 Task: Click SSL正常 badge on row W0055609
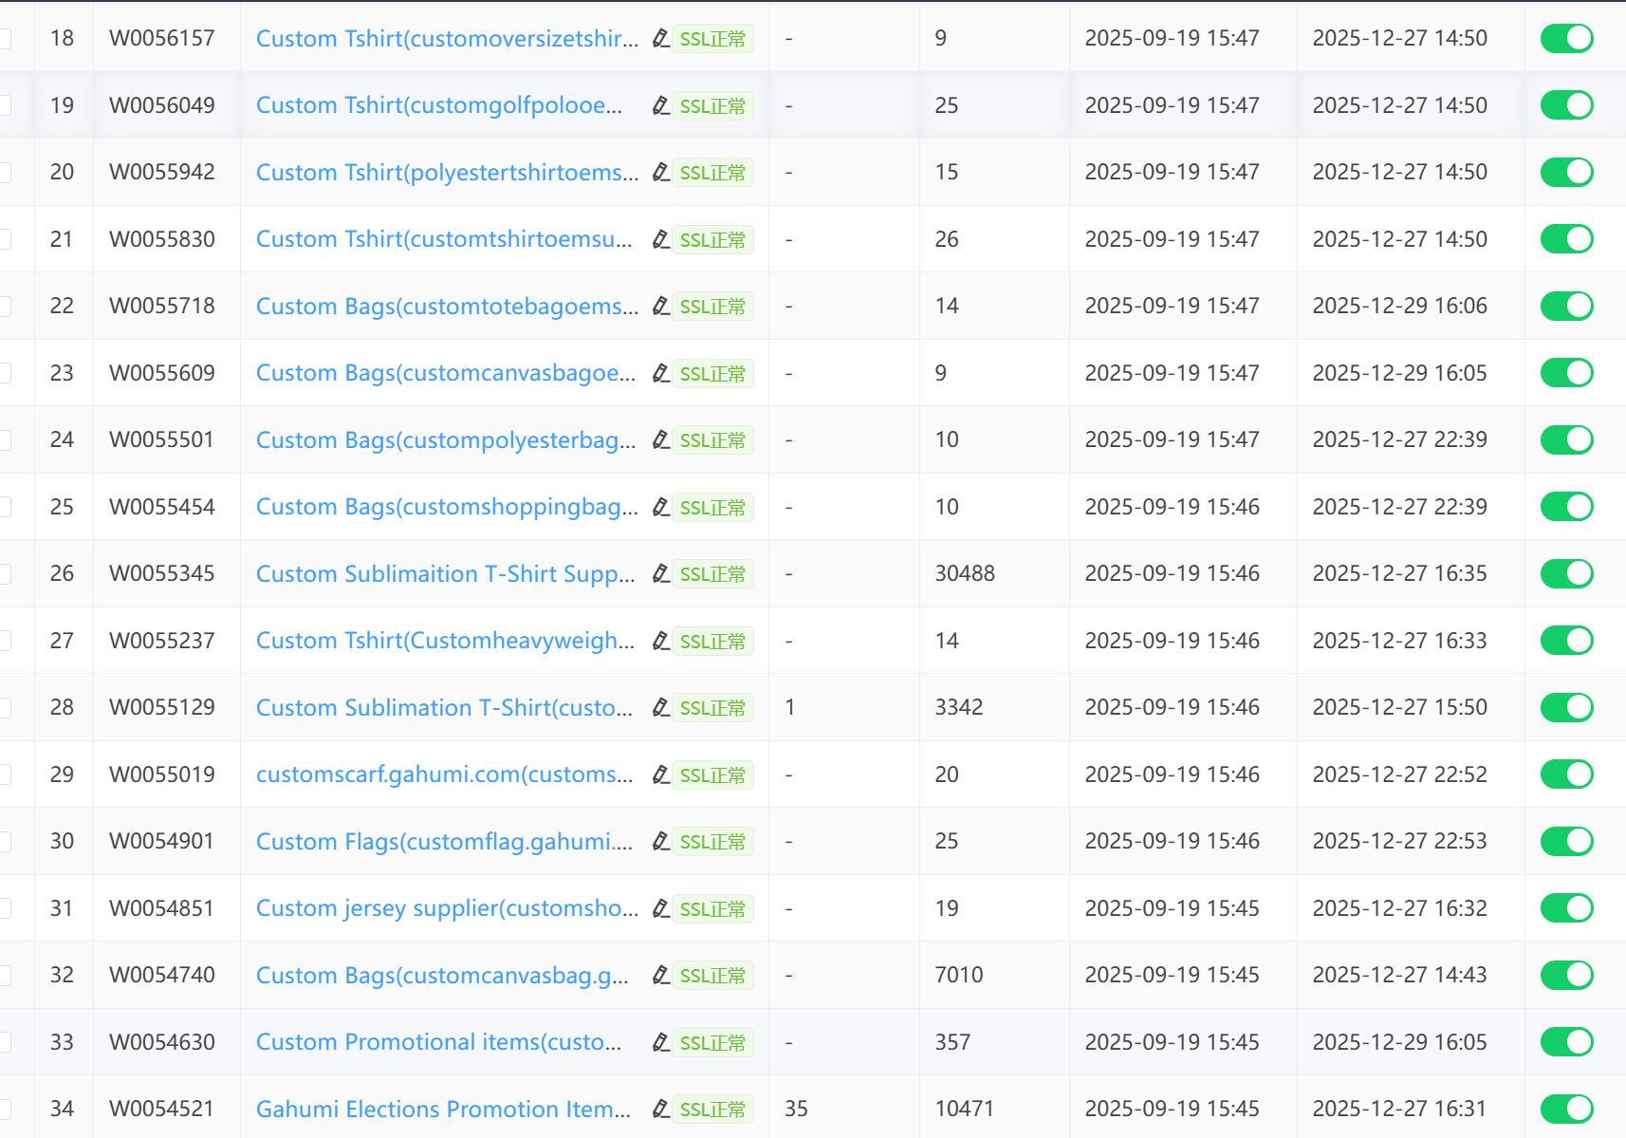(x=712, y=374)
